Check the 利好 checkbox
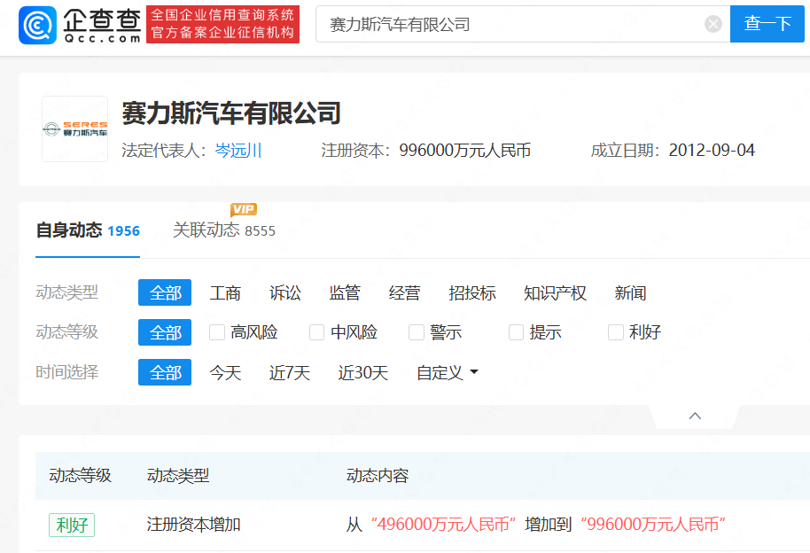 [616, 332]
